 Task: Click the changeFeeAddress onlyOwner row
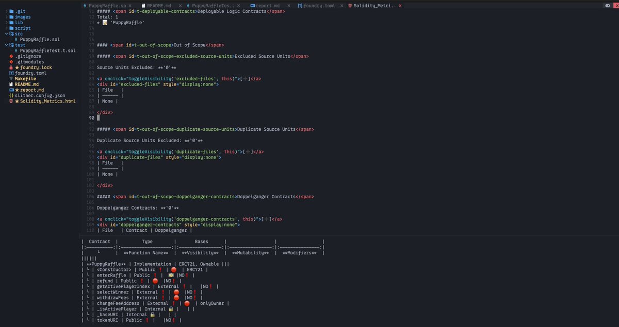(155, 303)
